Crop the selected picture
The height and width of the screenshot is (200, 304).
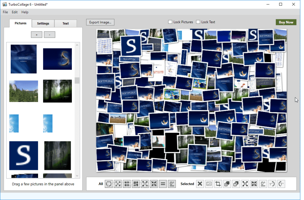pos(218,184)
